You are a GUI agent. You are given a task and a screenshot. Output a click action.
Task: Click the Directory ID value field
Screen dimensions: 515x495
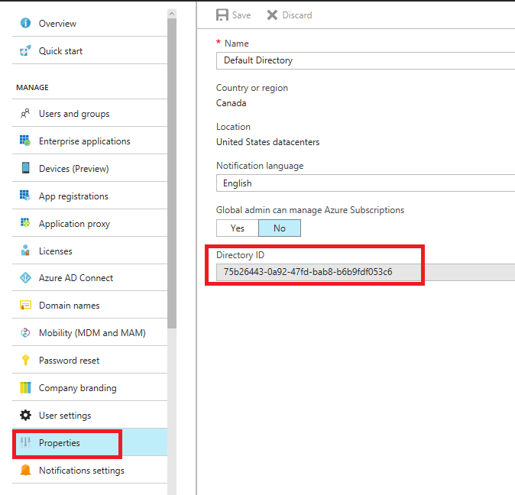point(365,272)
